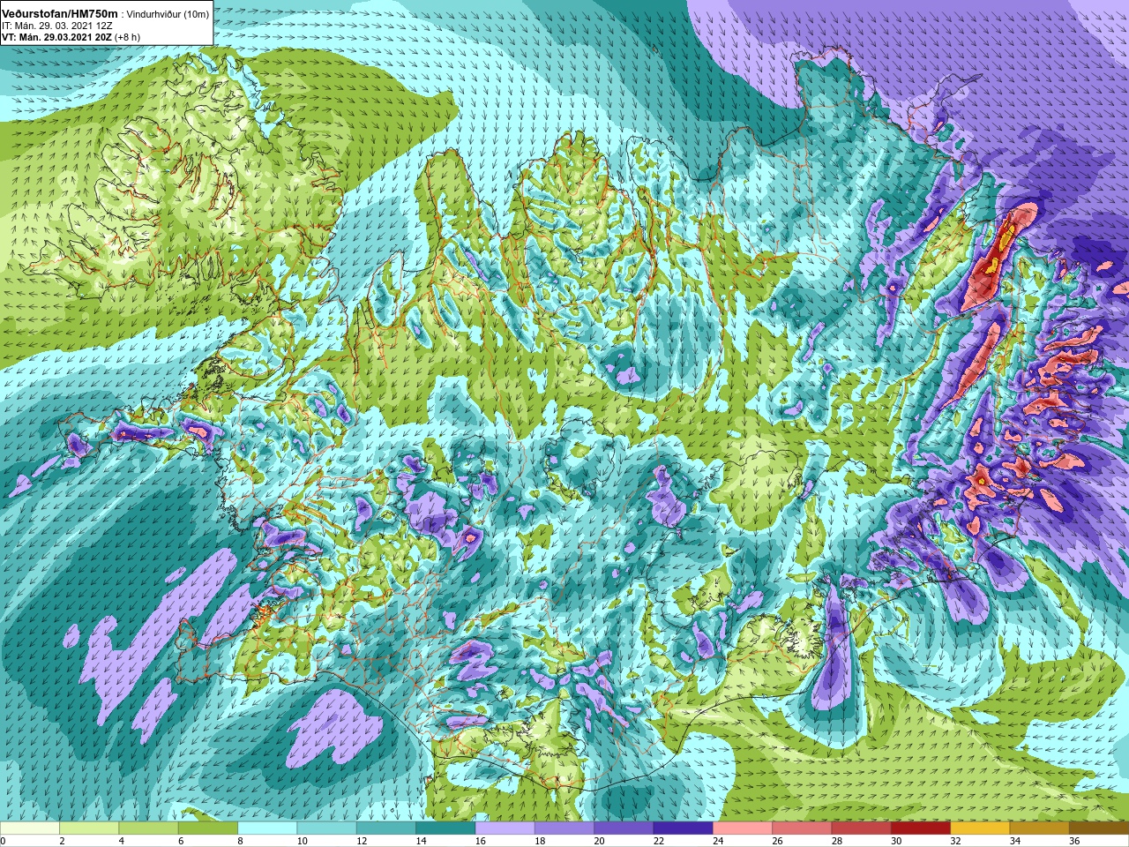
Task: Pick the 12–14 teal legend swatch
Action: pyautogui.click(x=386, y=828)
